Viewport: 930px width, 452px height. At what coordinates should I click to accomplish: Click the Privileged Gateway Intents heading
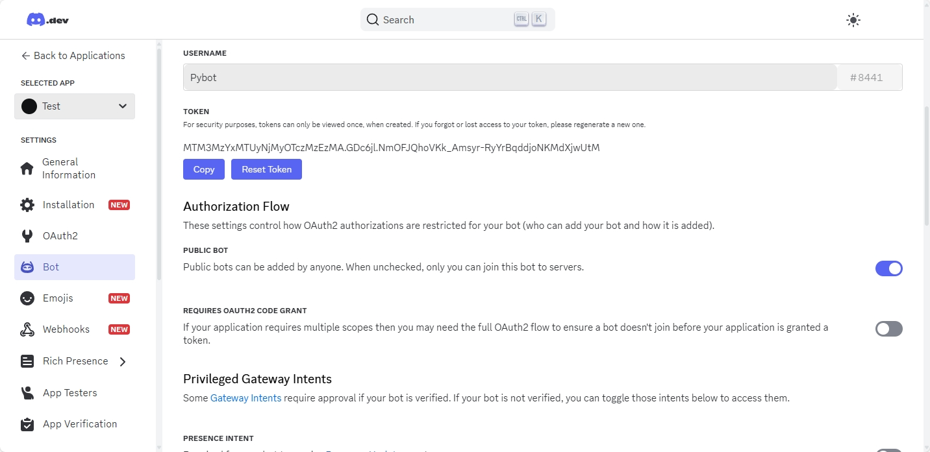click(x=257, y=379)
